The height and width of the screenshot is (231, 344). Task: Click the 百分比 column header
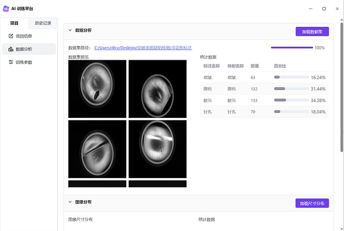coord(280,66)
